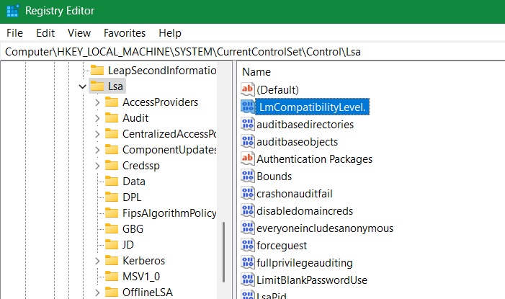Click the tree pane vertical scrollbar thumb
The height and width of the screenshot is (299, 505).
[x=223, y=252]
